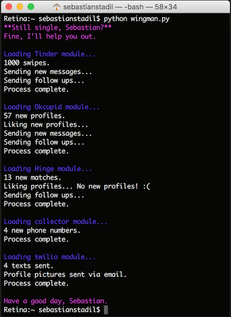This screenshot has width=231, height=317.
Task: Click the sad face ':(' emoticon
Action: (x=147, y=186)
